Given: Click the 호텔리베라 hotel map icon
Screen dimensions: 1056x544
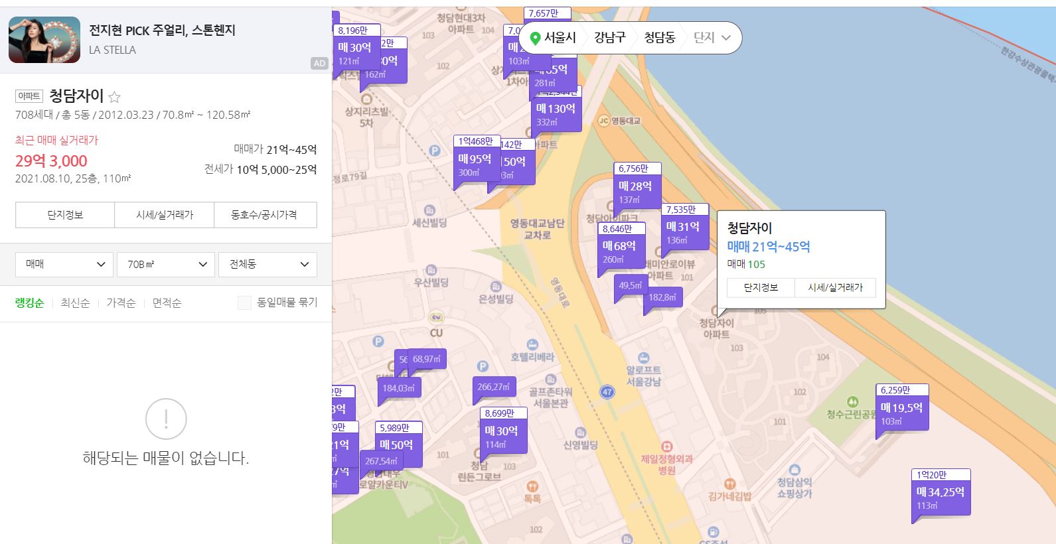Looking at the screenshot, I should pos(532,344).
